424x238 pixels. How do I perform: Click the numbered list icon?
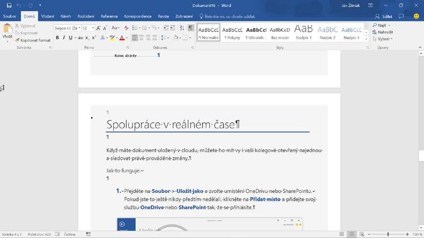145,28
